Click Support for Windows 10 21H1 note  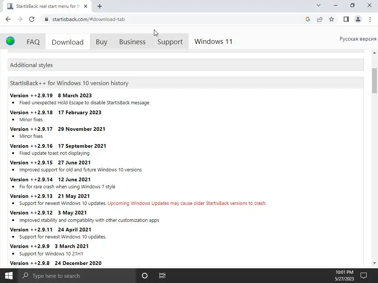pos(51,254)
